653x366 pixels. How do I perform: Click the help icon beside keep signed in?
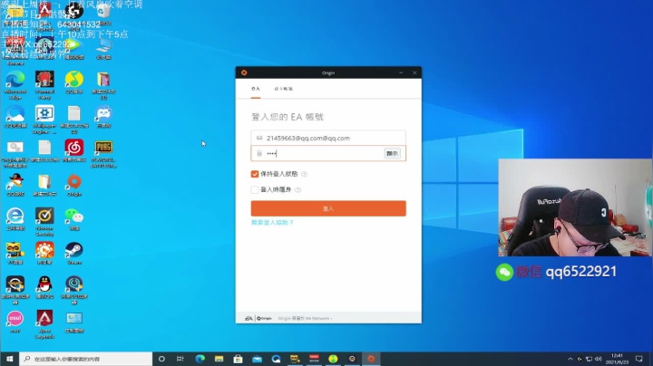tap(304, 174)
